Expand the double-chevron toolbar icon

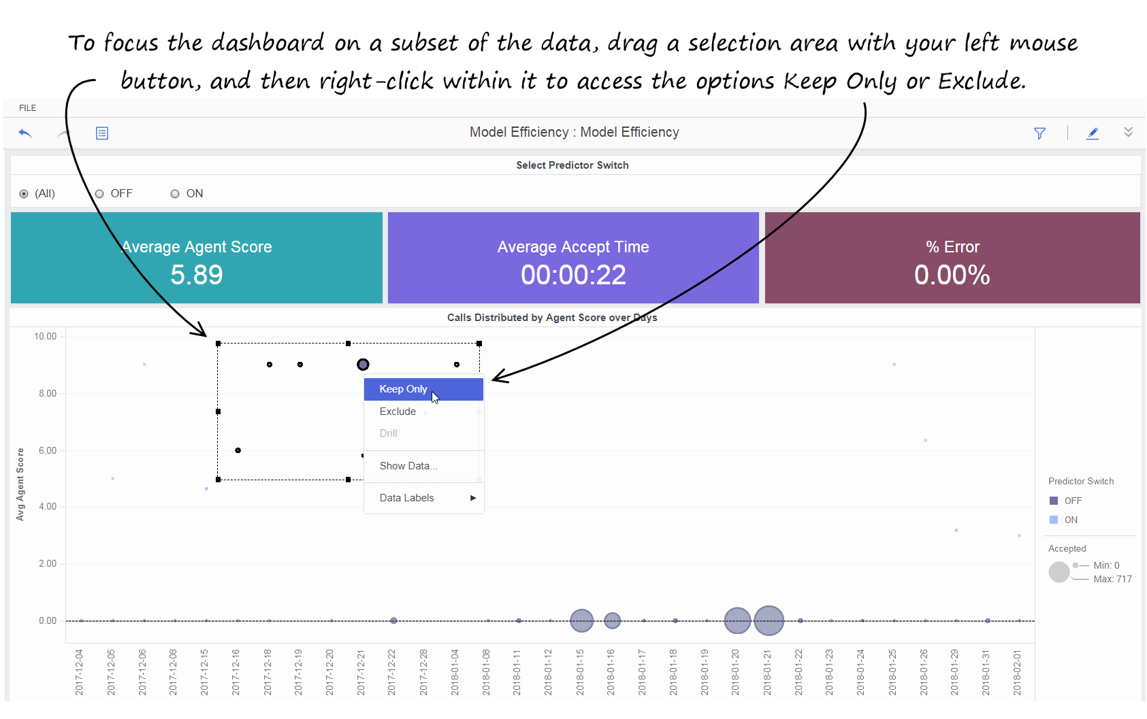pos(1128,132)
